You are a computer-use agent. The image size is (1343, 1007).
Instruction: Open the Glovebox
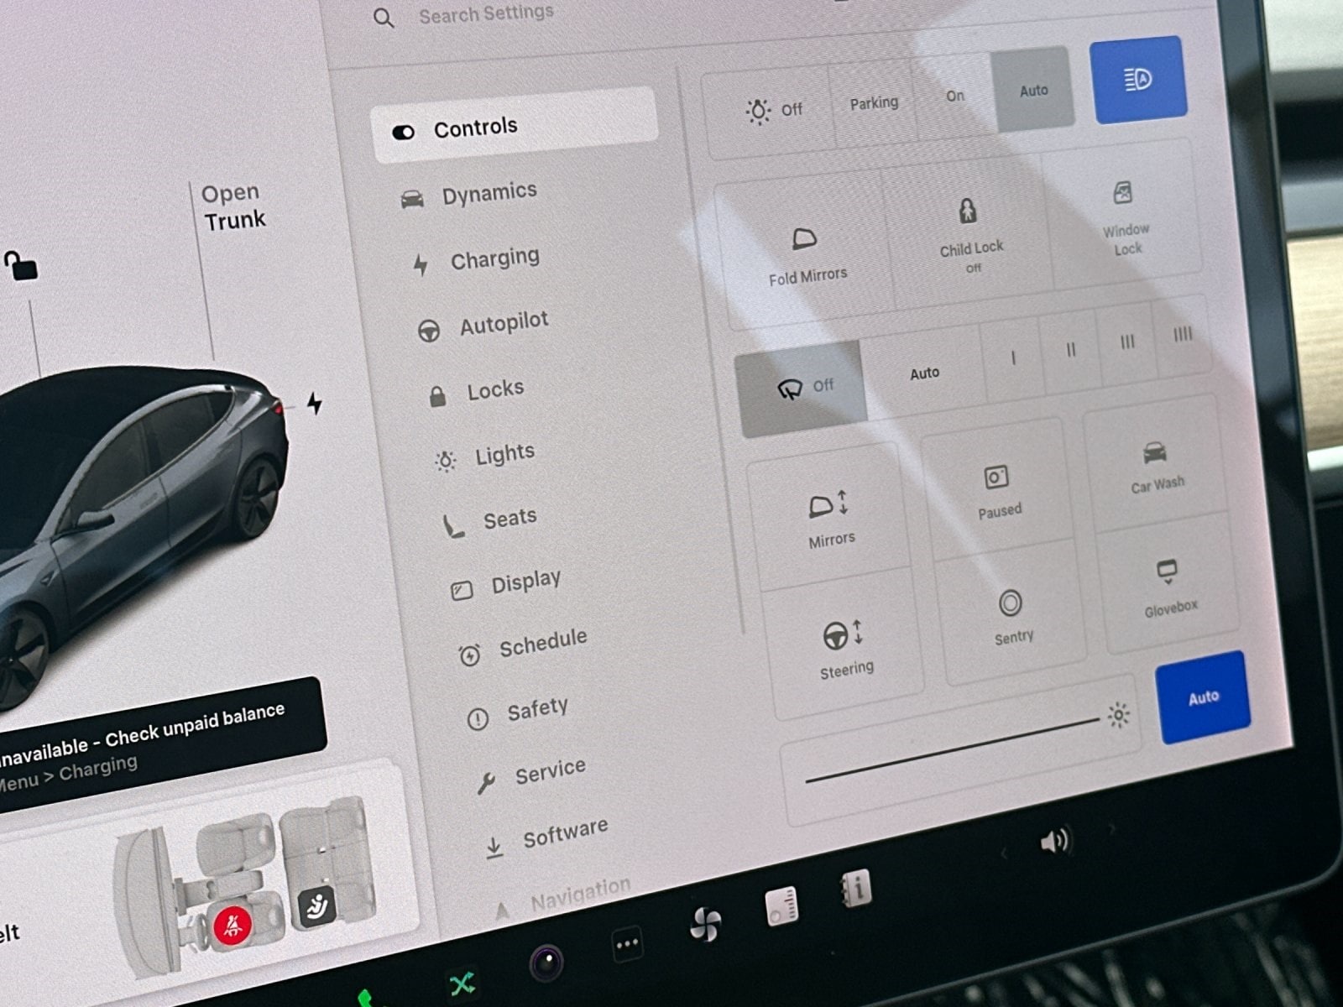(x=1168, y=587)
